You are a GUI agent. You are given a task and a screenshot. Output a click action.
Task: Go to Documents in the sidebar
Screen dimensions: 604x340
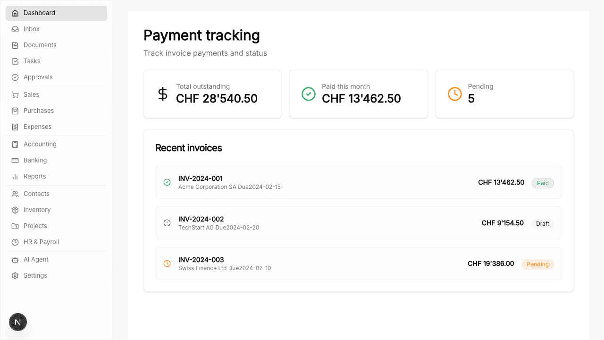point(40,45)
